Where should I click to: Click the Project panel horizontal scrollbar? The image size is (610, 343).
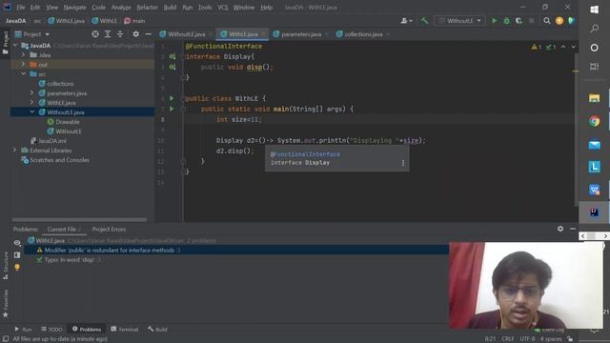click(79, 220)
